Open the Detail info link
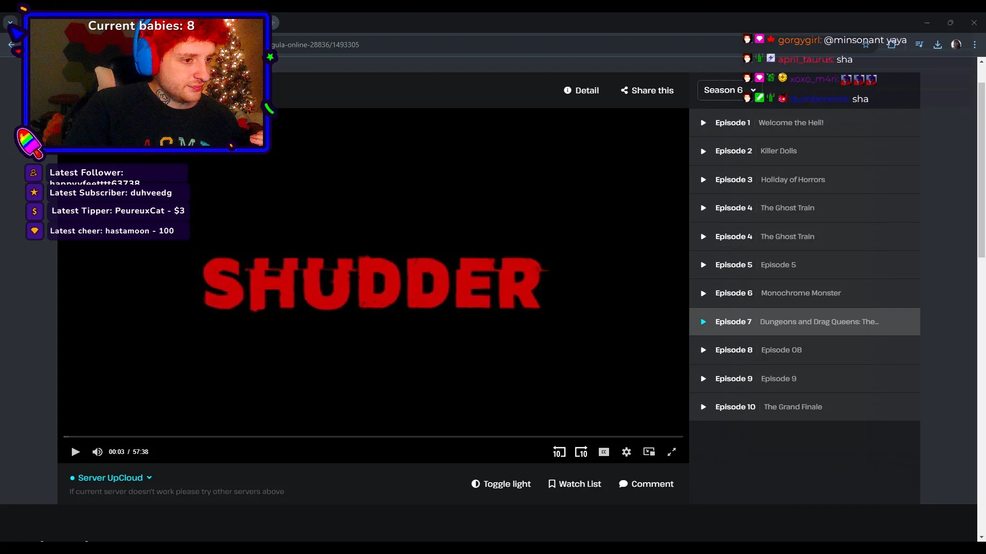Screen dimensions: 986x554 click(x=581, y=90)
